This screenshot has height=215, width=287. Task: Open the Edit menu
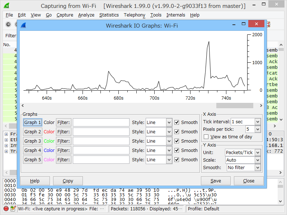click(22, 15)
